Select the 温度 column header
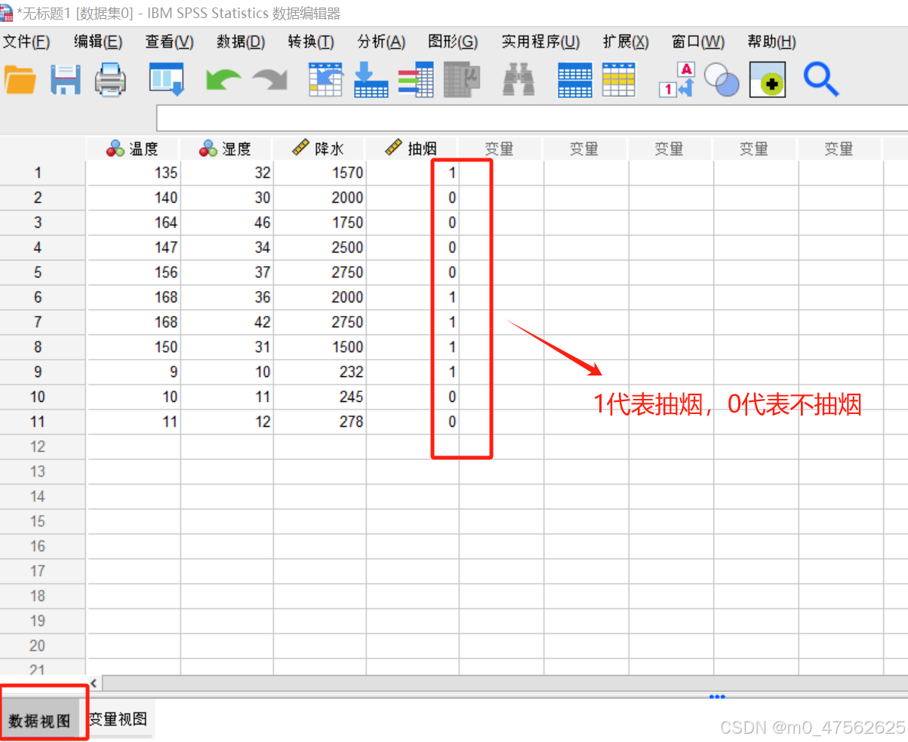This screenshot has width=908, height=742. 133,149
